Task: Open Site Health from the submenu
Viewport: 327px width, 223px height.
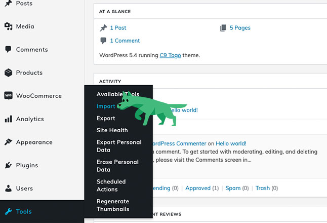Action: (112, 130)
